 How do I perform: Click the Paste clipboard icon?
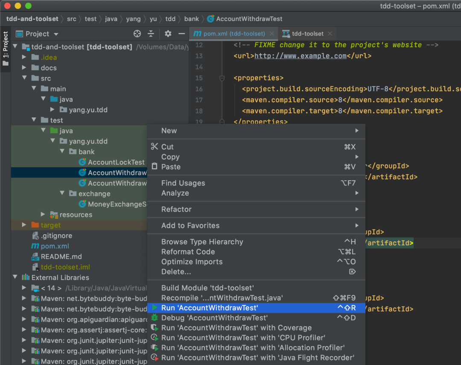tap(155, 166)
